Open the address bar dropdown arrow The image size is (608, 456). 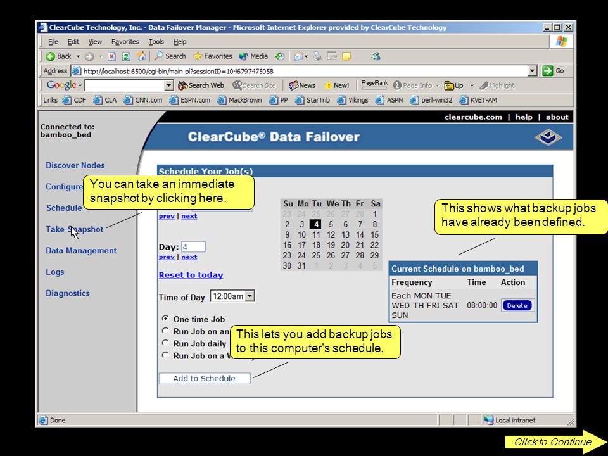point(533,71)
